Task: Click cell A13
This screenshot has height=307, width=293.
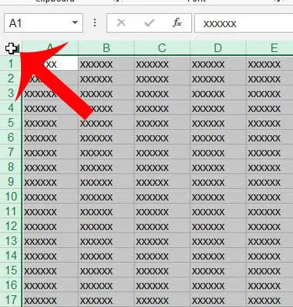Action: (x=51, y=241)
